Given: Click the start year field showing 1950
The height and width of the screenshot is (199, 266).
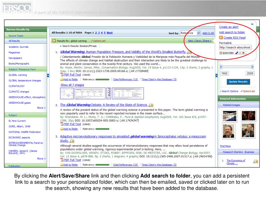Looking at the screenshot, I should coord(224,73).
